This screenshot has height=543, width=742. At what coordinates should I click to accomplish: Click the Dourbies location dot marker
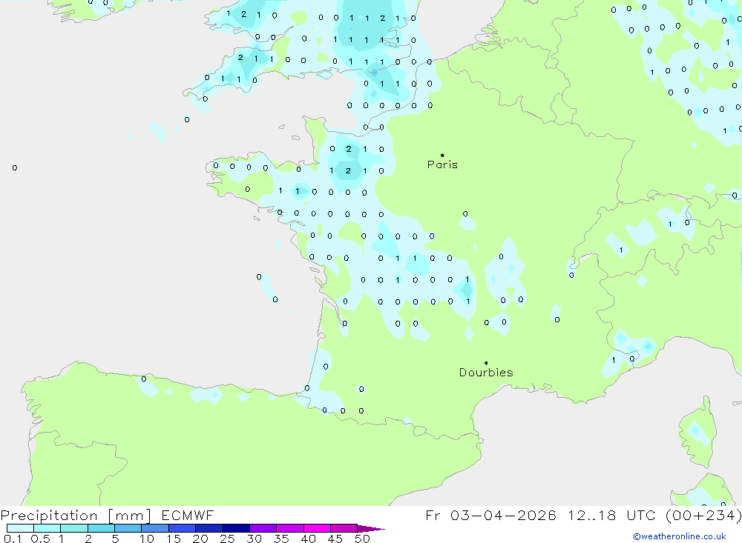486,363
